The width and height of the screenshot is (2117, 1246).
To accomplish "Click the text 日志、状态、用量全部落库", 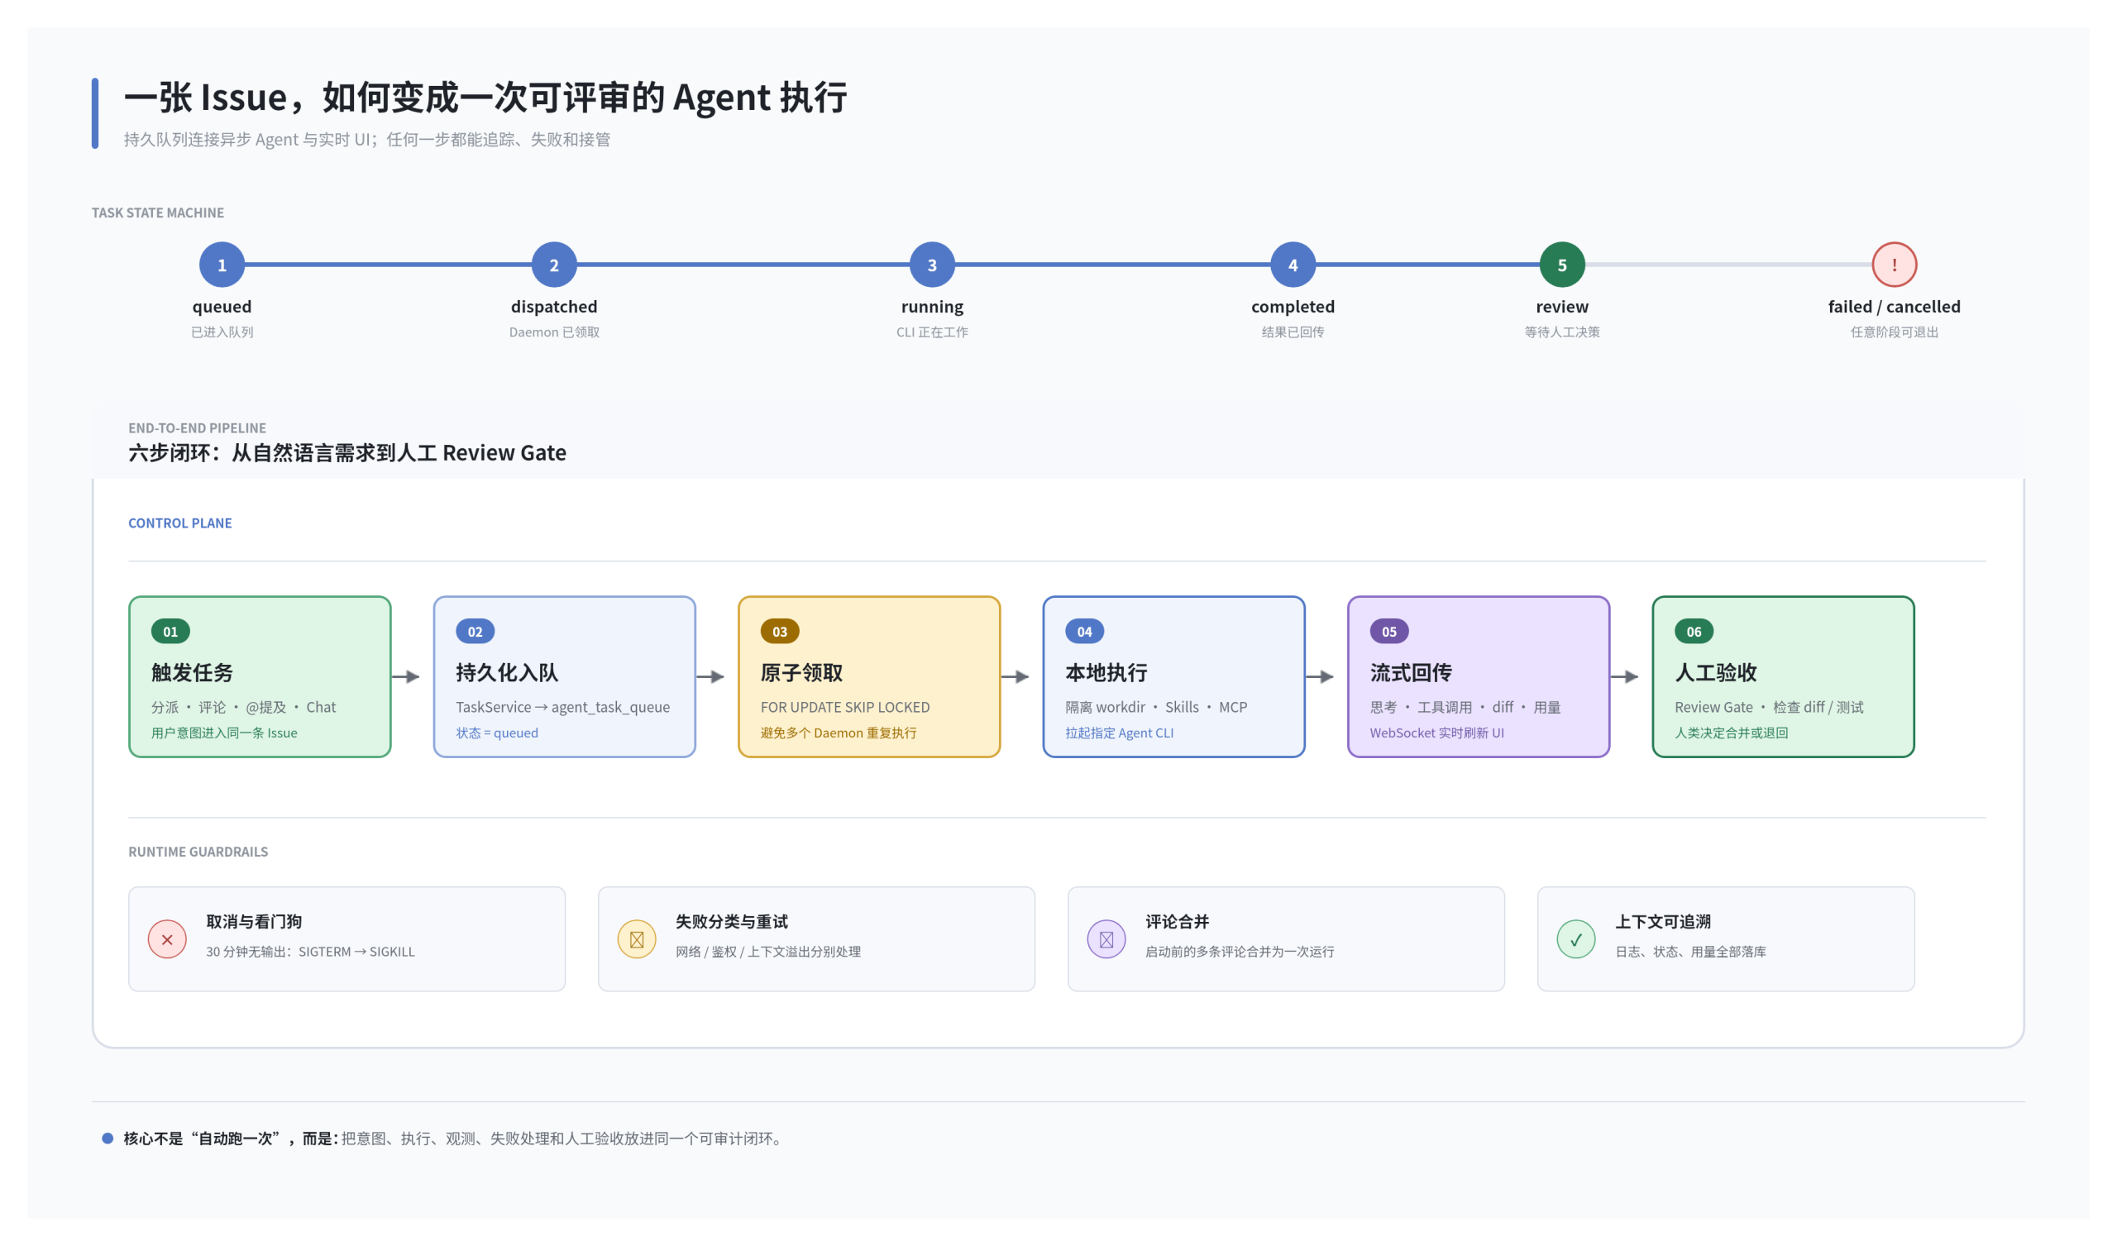I will coord(1691,952).
